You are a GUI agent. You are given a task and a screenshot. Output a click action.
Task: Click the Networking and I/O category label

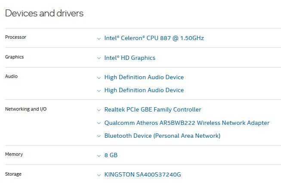tap(26, 109)
